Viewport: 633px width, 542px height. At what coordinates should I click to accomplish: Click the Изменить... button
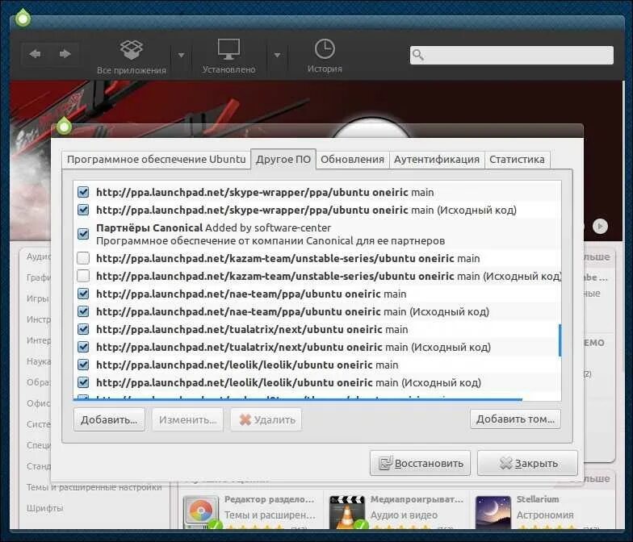click(187, 419)
